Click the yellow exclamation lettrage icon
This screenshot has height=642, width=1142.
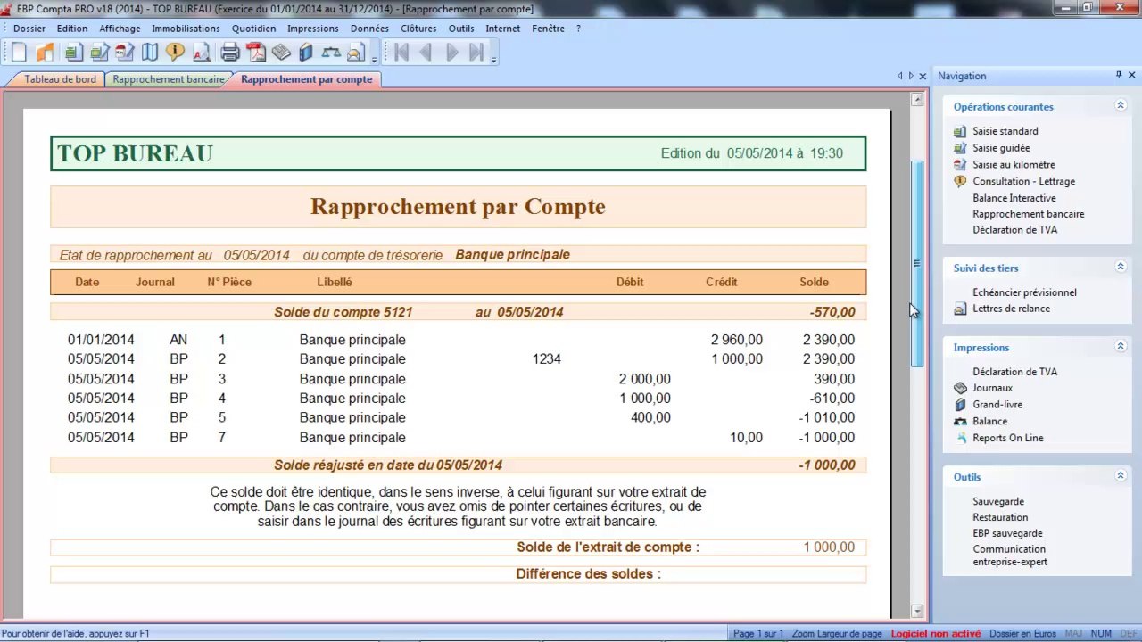[x=176, y=53]
